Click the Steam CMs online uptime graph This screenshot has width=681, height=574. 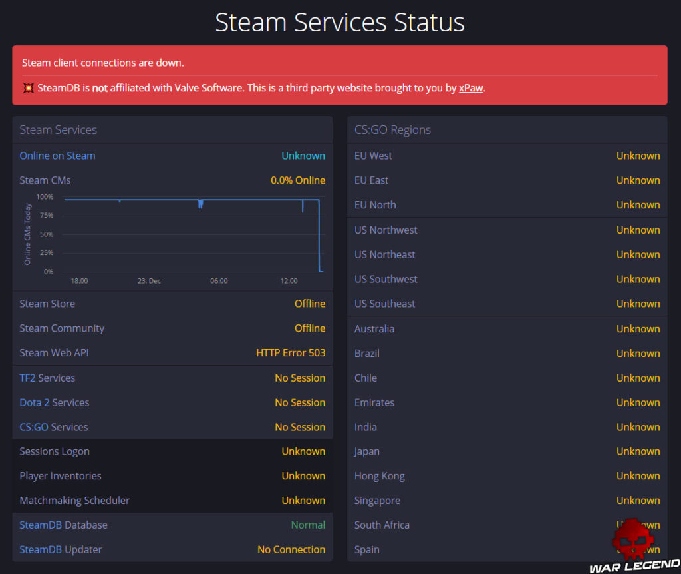(x=186, y=236)
